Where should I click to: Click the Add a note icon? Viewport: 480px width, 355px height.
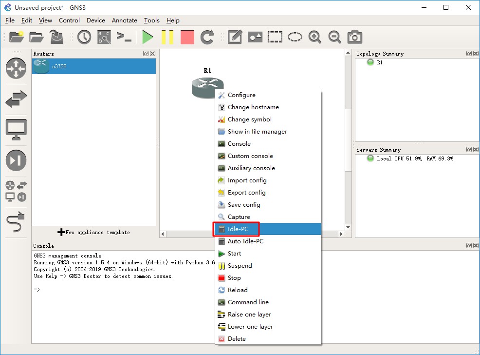[235, 37]
